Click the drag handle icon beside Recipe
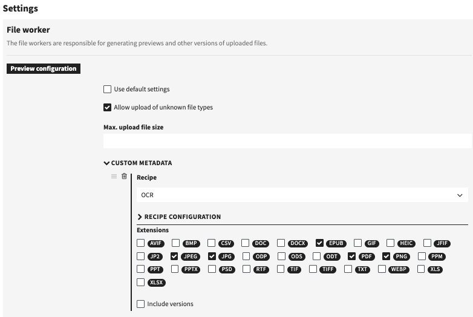The width and height of the screenshot is (473, 317). [114, 177]
